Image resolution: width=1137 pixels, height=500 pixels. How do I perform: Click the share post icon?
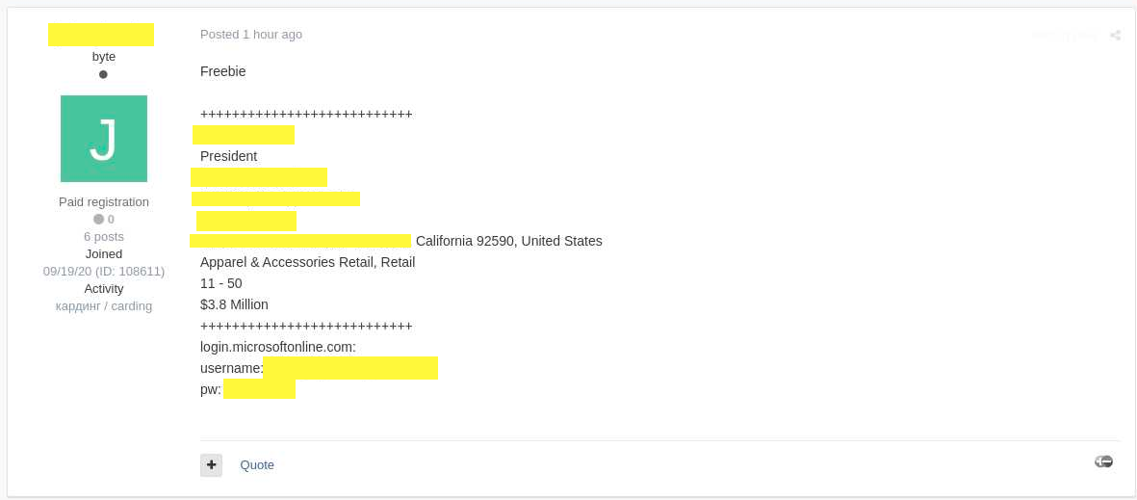pos(1115,36)
